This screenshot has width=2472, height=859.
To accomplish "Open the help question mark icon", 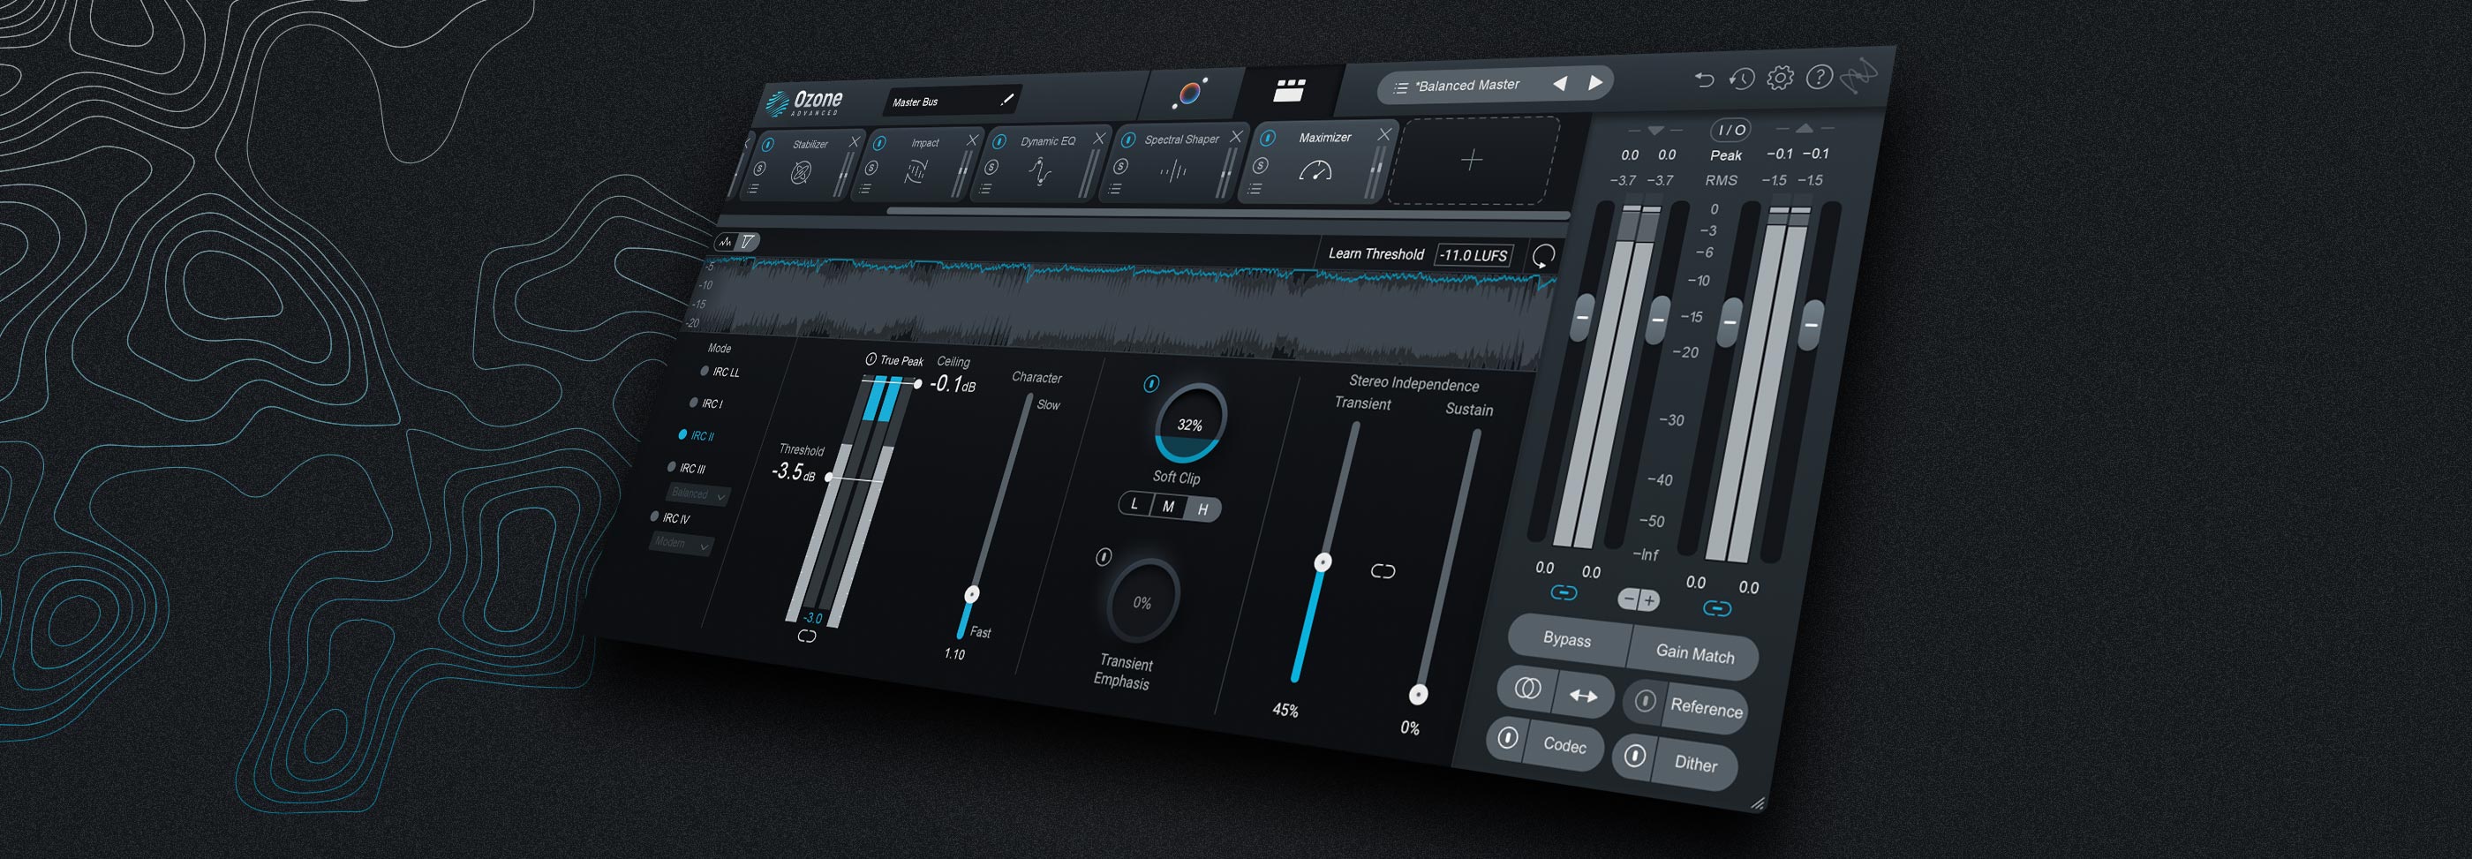I will tap(1820, 77).
